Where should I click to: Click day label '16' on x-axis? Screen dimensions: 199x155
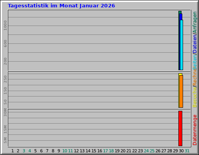[x=99, y=151]
